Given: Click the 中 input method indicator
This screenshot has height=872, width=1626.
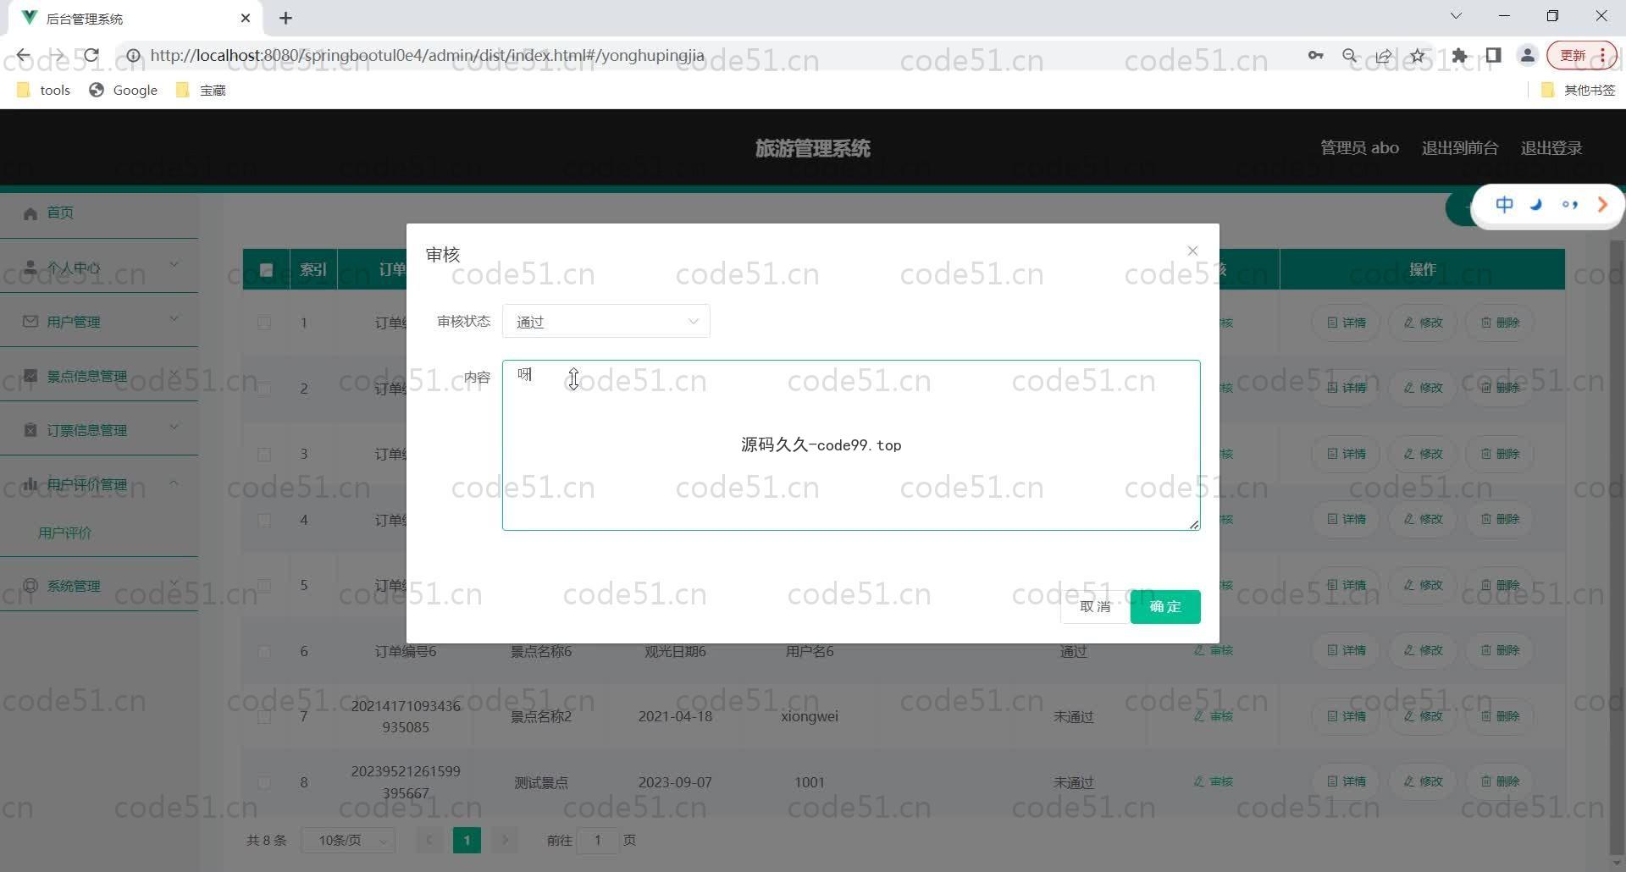Looking at the screenshot, I should pos(1504,205).
